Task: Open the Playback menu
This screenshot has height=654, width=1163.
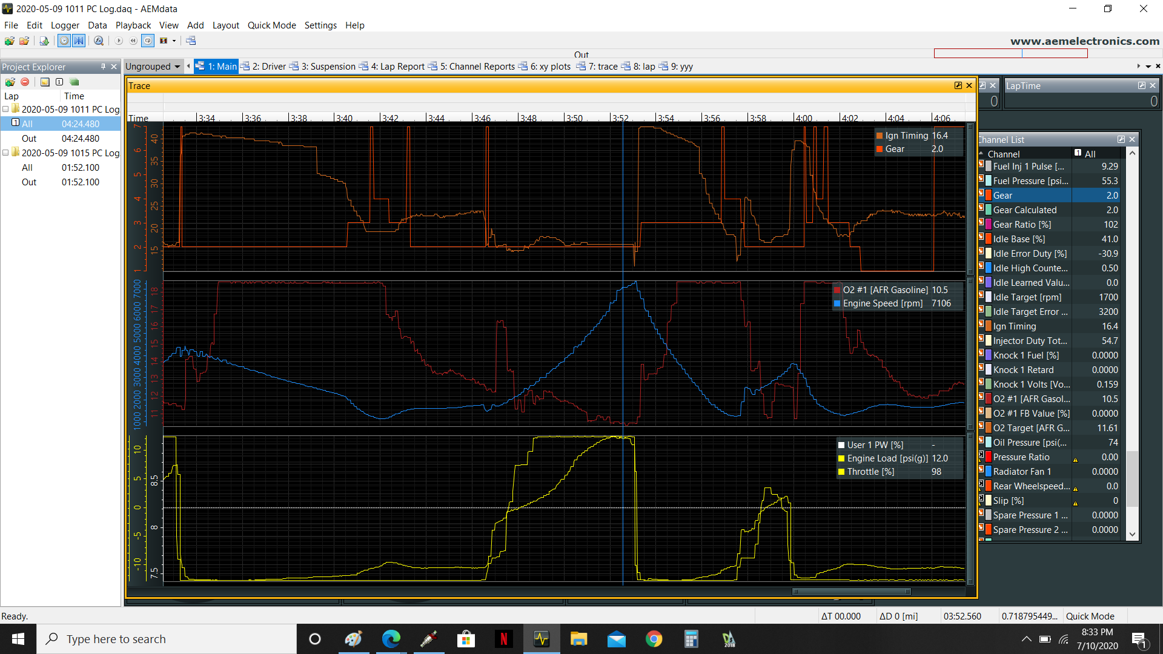Action: click(x=133, y=25)
